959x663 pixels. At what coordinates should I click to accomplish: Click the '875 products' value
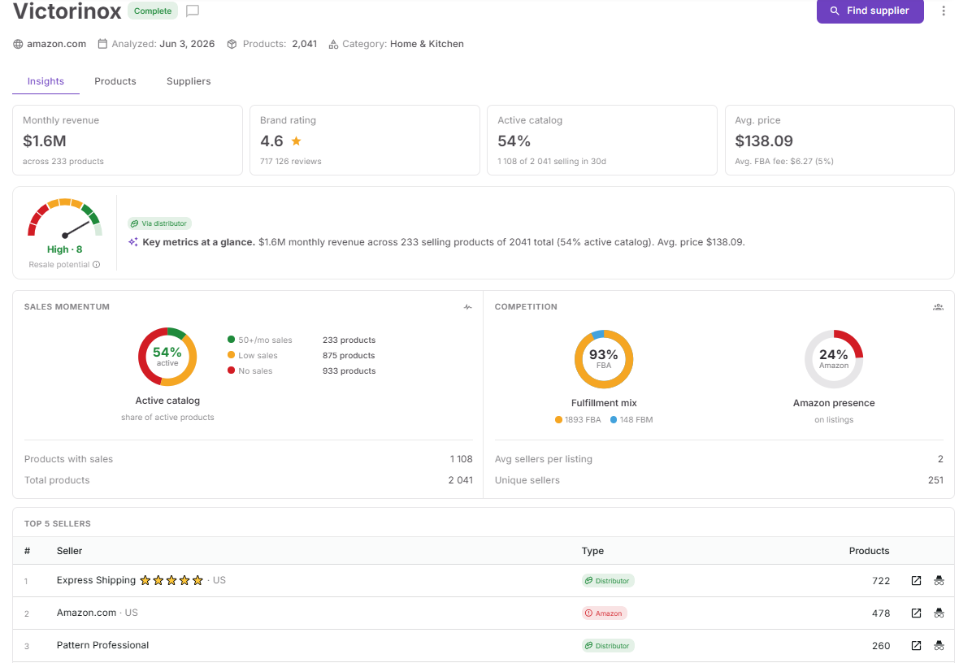349,355
